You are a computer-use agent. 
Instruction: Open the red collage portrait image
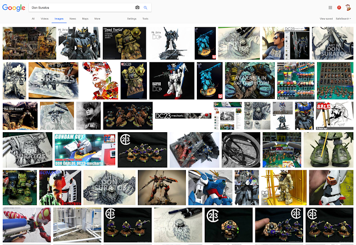point(100,81)
